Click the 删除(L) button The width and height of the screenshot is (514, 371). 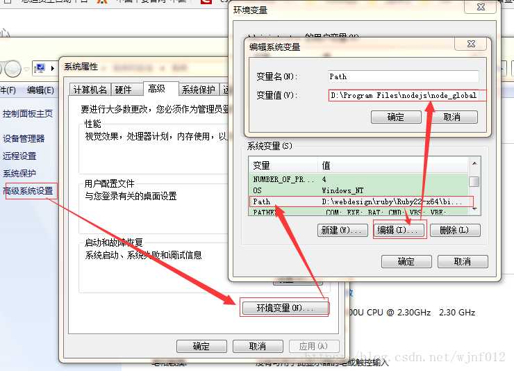pos(455,230)
